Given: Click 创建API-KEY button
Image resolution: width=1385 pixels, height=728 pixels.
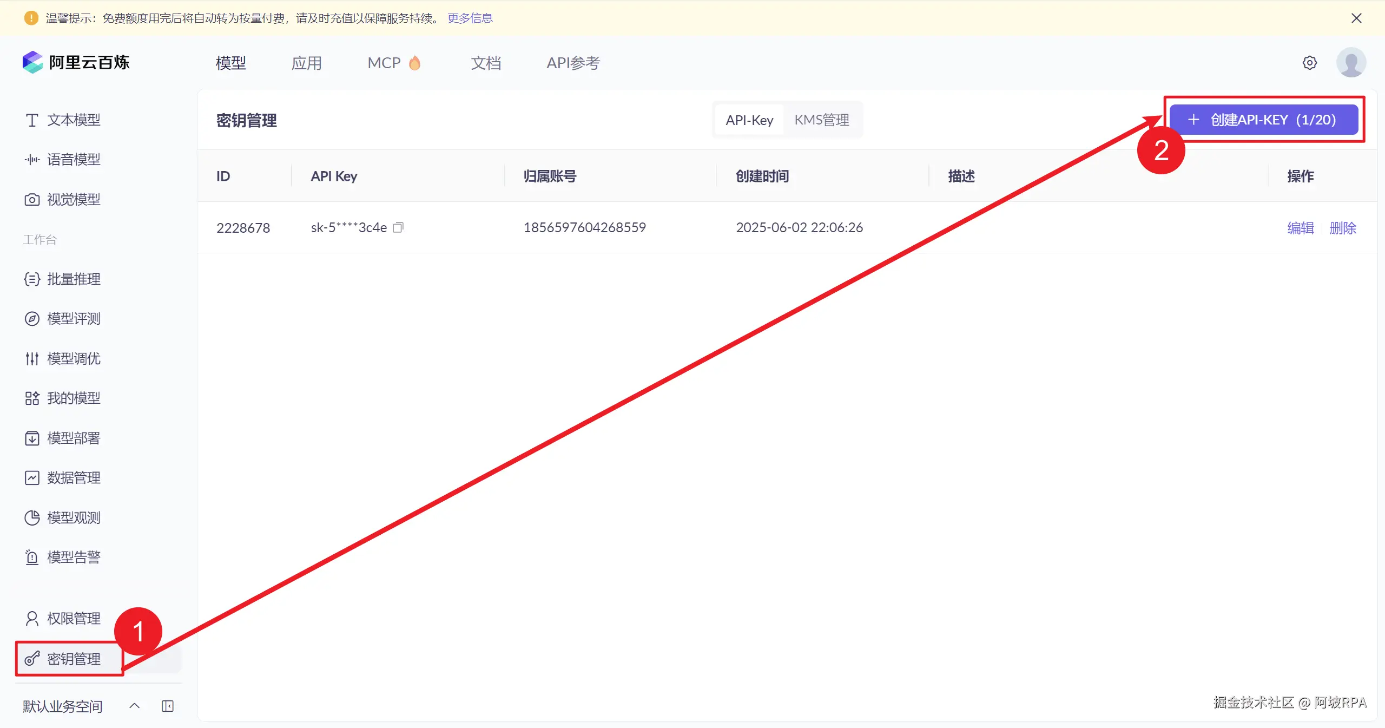Looking at the screenshot, I should point(1263,120).
